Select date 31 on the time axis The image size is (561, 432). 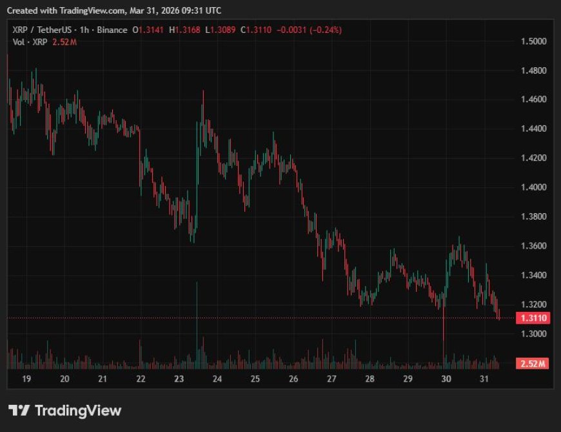pyautogui.click(x=484, y=379)
